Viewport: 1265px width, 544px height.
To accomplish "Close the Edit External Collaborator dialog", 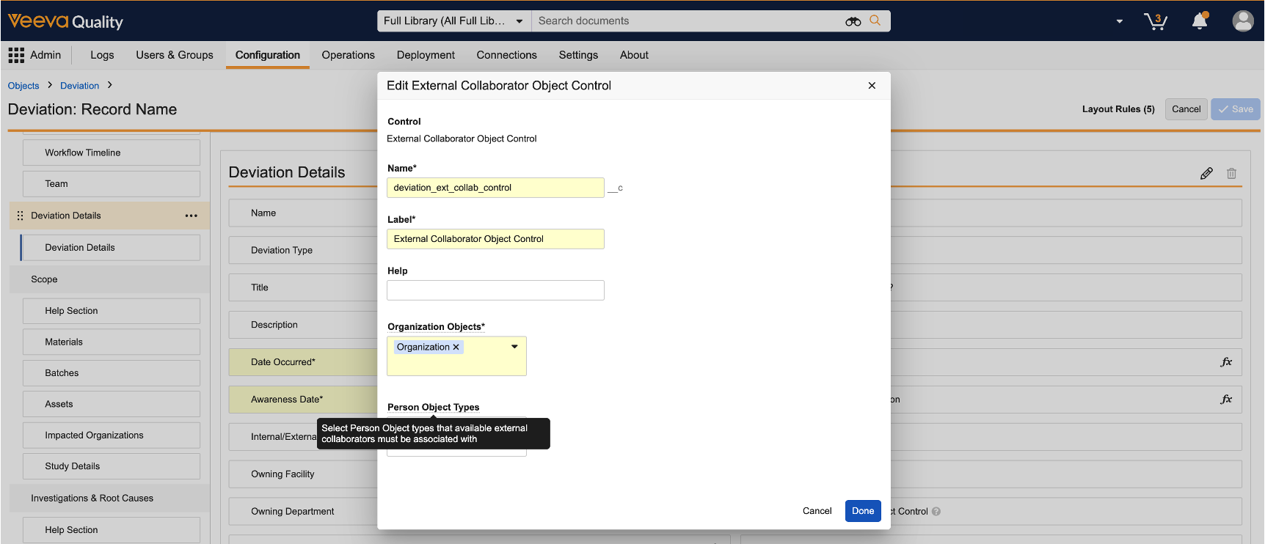I will point(872,86).
